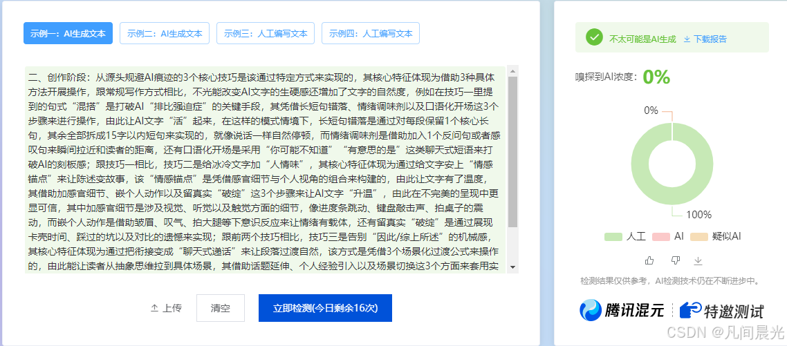Open 示例三：人工编写文本 example
The width and height of the screenshot is (787, 346).
[x=266, y=34]
